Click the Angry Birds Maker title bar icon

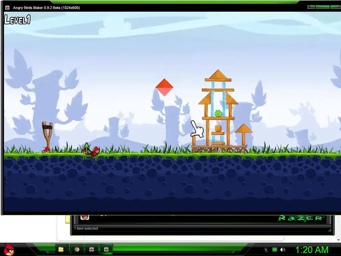[x=7, y=8]
